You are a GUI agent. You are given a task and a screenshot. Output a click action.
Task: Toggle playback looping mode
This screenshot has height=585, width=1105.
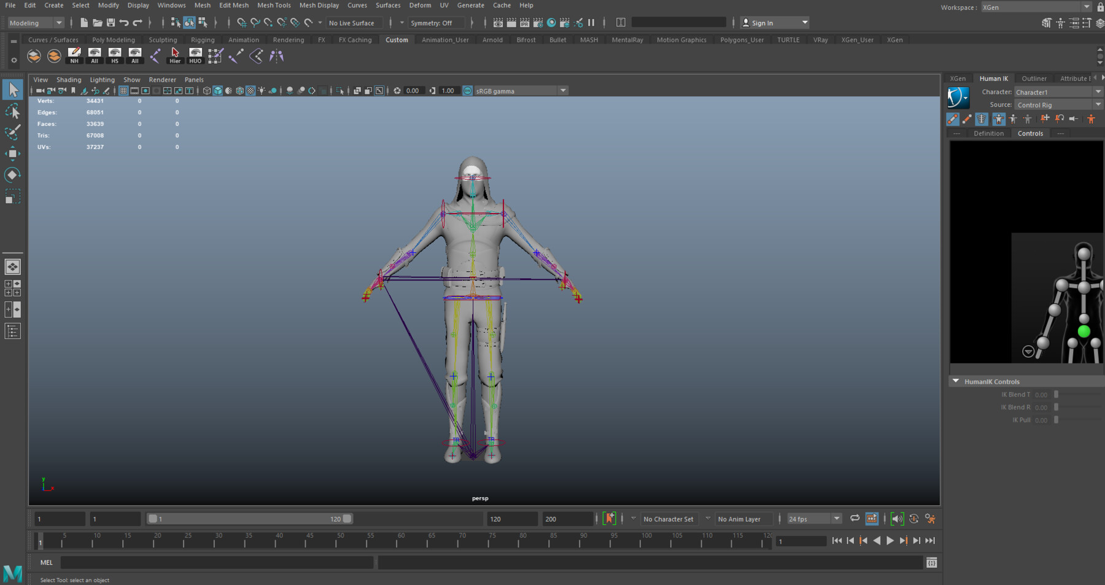(855, 519)
